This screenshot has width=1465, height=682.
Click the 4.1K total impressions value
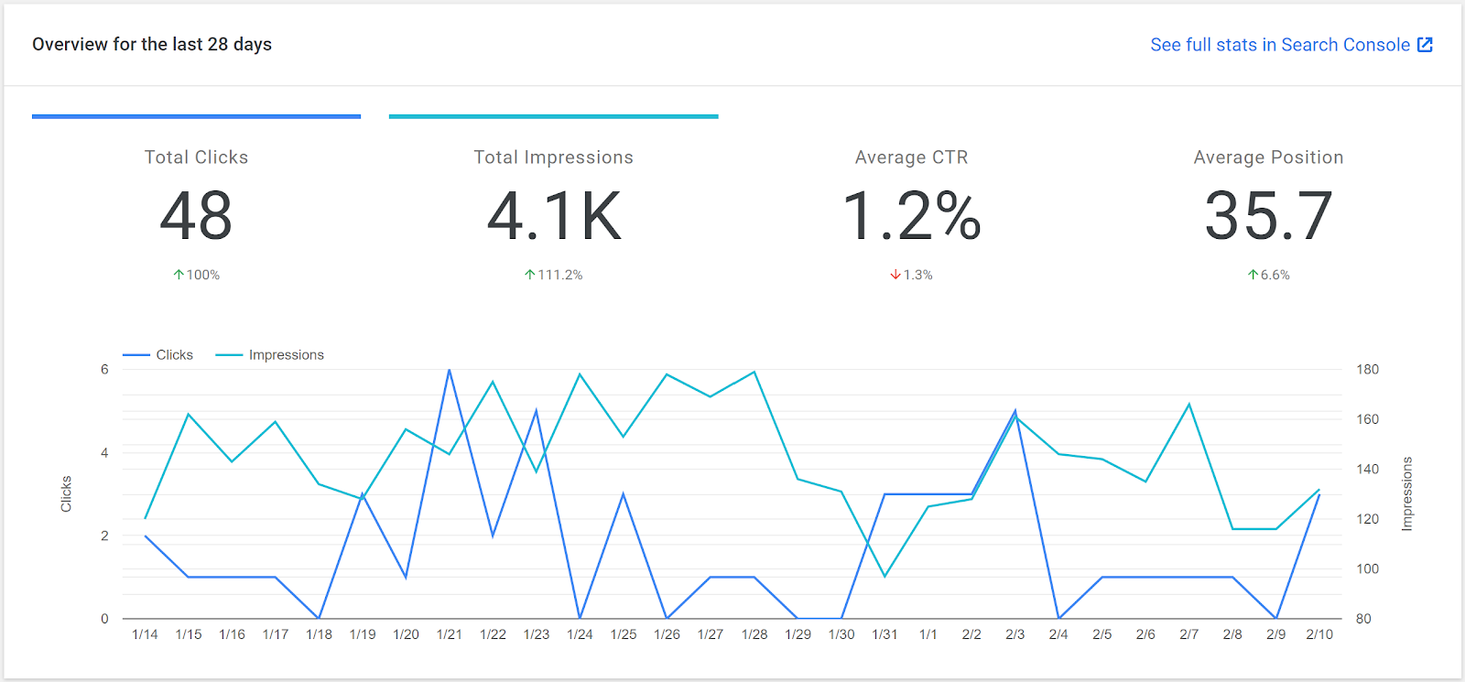pyautogui.click(x=554, y=217)
